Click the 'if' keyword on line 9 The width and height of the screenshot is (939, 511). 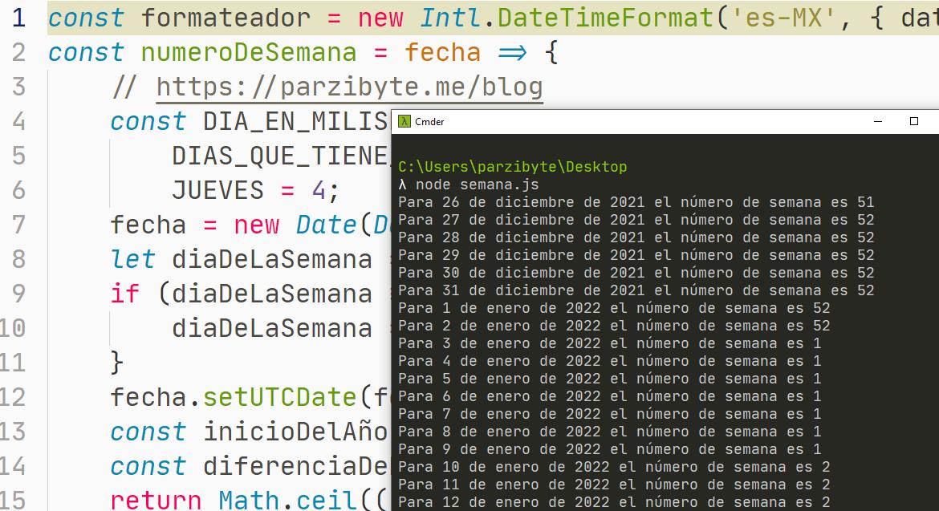(125, 294)
